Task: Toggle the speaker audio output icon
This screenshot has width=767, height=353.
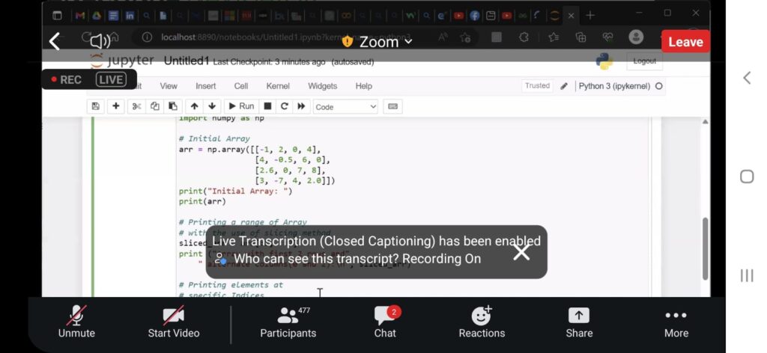Action: click(100, 41)
